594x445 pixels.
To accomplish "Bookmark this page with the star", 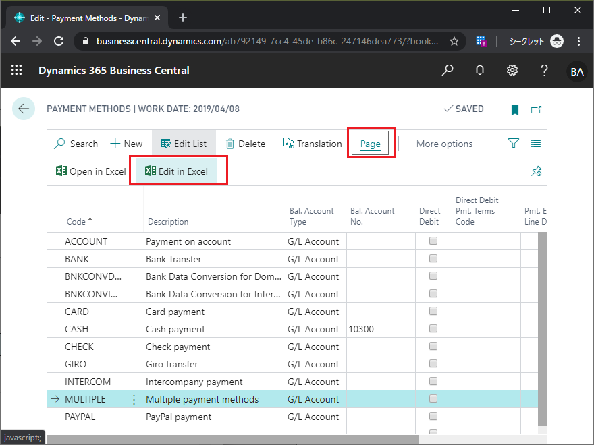I will tap(454, 41).
